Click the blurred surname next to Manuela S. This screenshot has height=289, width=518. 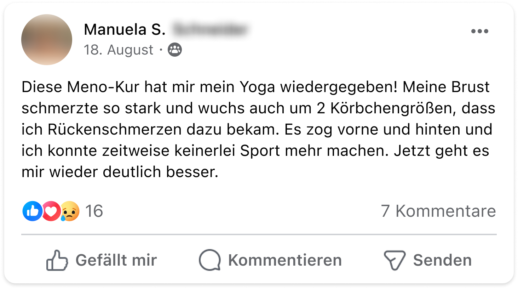tap(210, 30)
